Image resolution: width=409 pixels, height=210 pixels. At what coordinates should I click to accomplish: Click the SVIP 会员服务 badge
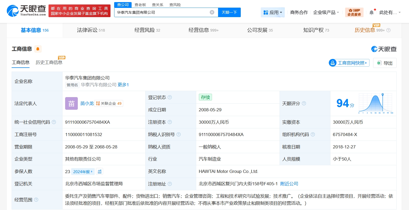tap(354, 12)
